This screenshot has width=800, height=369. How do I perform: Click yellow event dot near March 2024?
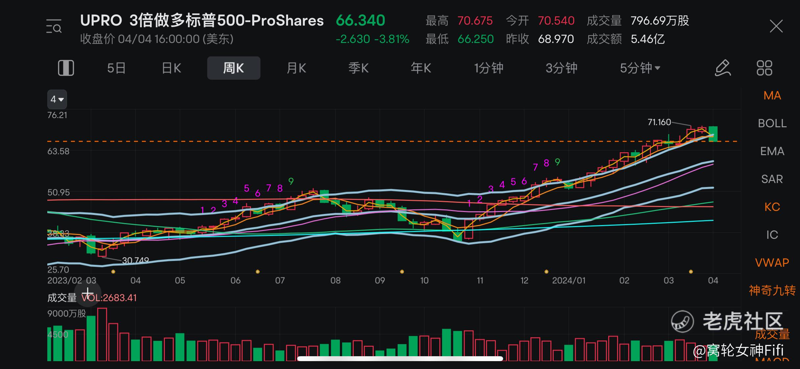coord(691,272)
